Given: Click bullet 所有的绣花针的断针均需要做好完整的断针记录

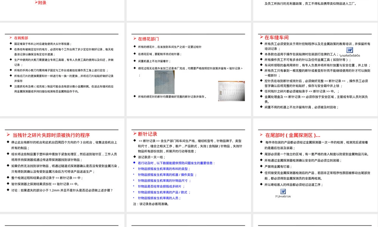Looking at the screenshot, I should pyautogui.click(x=172, y=97).
